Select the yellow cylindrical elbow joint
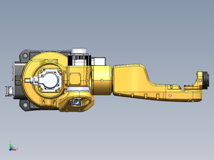 point(102,80)
